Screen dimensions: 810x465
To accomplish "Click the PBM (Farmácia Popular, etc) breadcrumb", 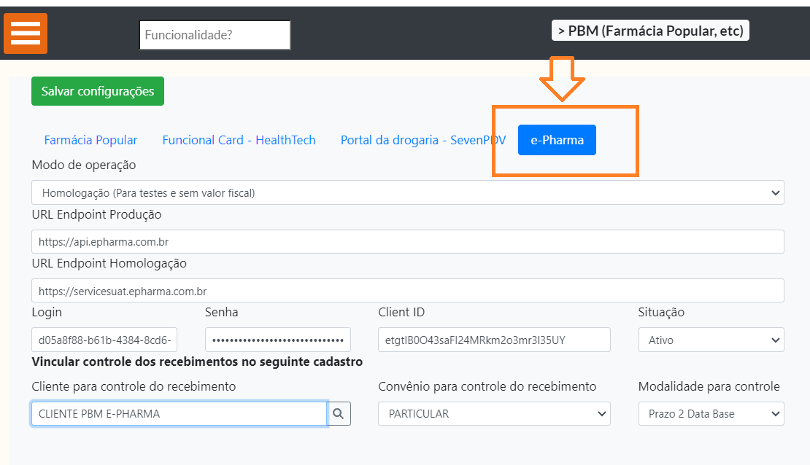I will pyautogui.click(x=650, y=31).
